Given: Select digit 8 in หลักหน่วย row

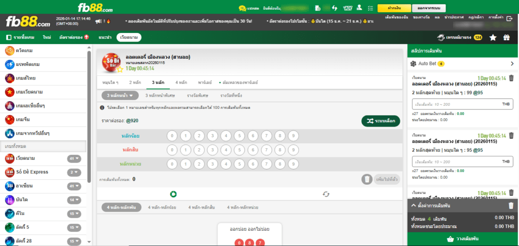Looking at the screenshot, I should 280,164.
